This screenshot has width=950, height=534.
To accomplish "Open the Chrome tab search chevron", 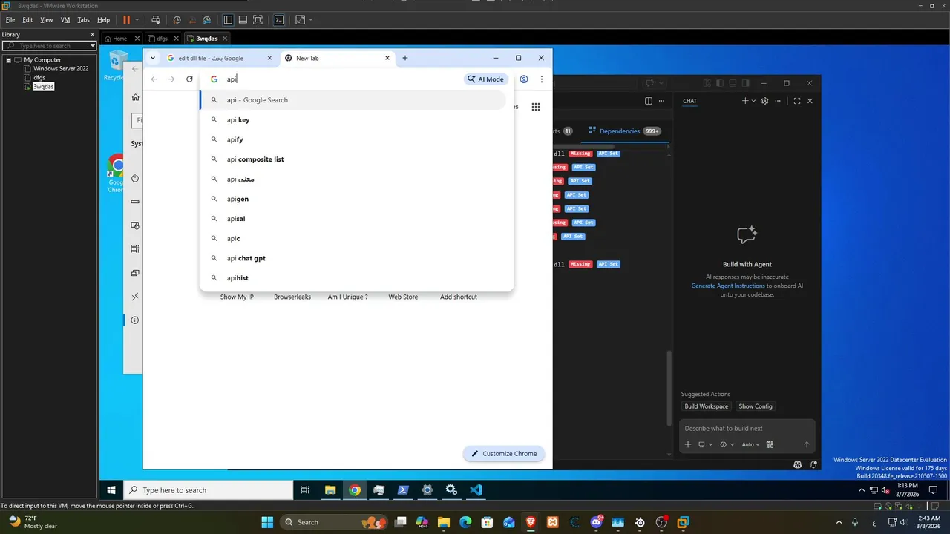I will pos(153,58).
